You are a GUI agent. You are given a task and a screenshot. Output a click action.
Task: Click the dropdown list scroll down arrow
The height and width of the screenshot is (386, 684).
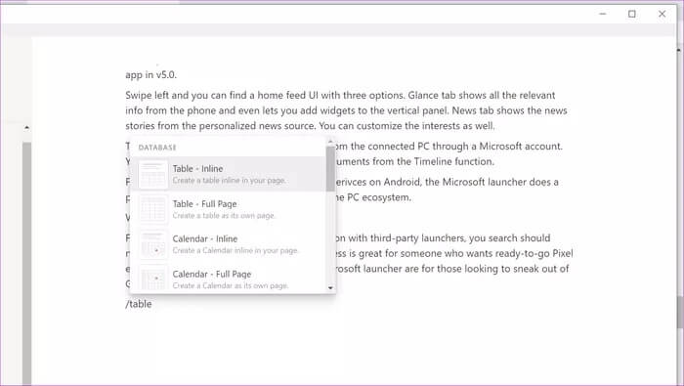[330, 288]
